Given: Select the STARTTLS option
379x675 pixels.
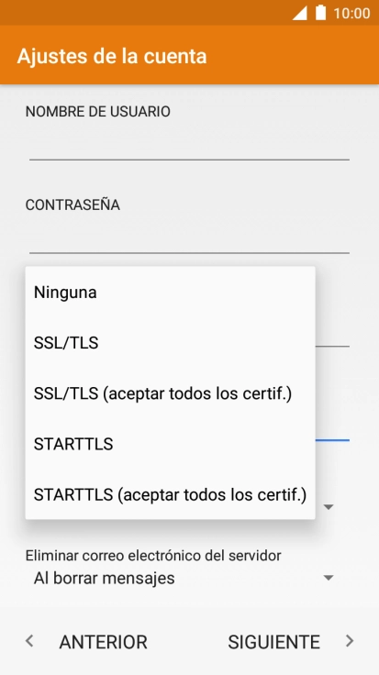Looking at the screenshot, I should [x=170, y=444].
